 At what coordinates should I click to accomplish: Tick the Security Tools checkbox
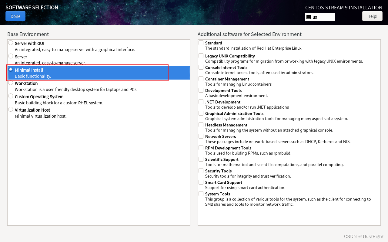[x=201, y=171]
